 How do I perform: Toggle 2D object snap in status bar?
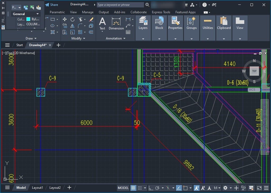pos(185,188)
